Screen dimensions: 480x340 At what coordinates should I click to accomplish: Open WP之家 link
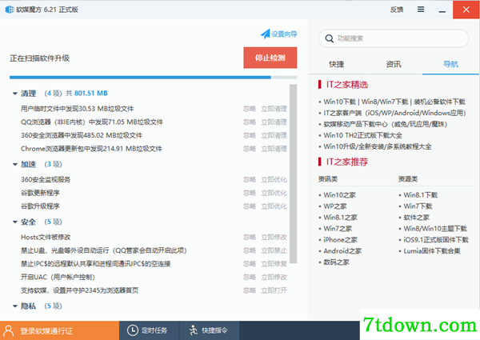(335, 206)
